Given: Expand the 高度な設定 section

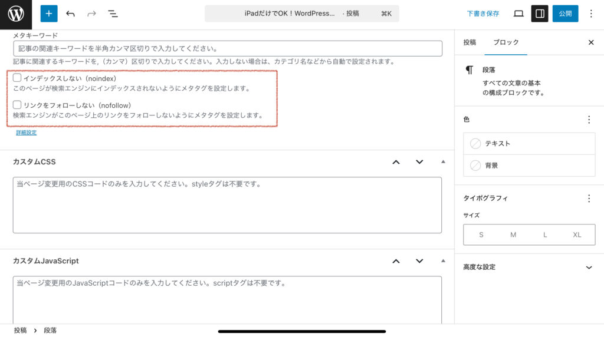Looking at the screenshot, I should [x=529, y=267].
